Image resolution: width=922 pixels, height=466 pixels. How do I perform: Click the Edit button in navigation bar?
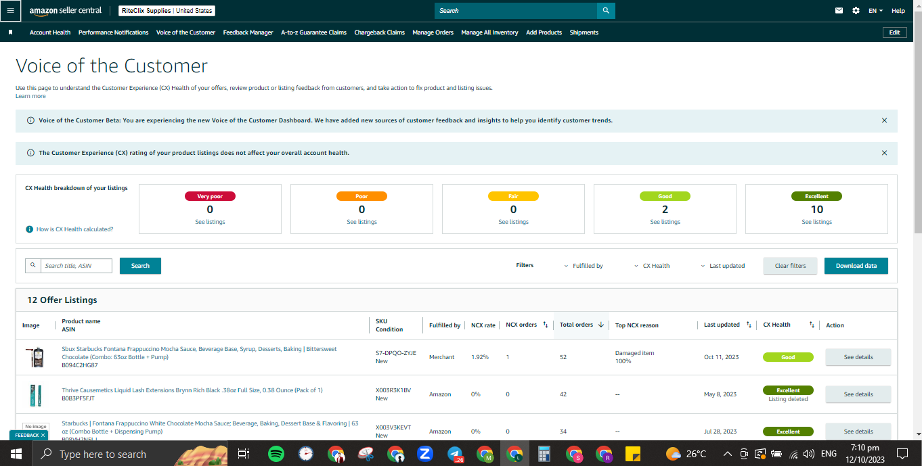tap(895, 32)
